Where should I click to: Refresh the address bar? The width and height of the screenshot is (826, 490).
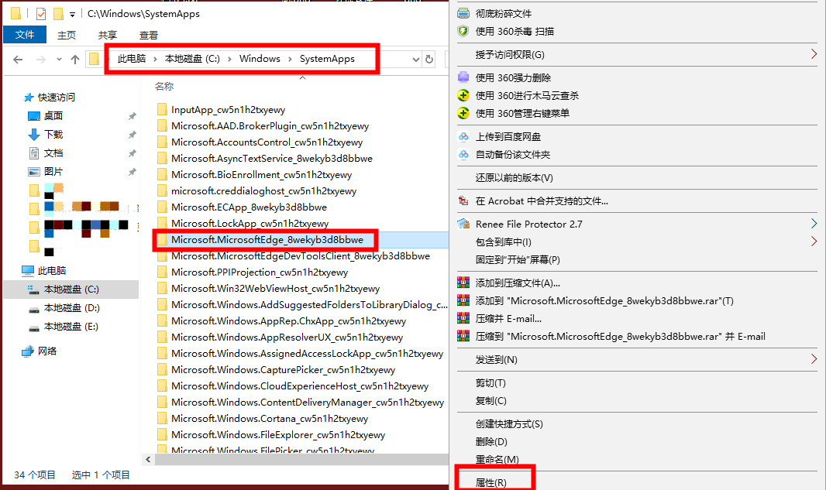pos(429,60)
